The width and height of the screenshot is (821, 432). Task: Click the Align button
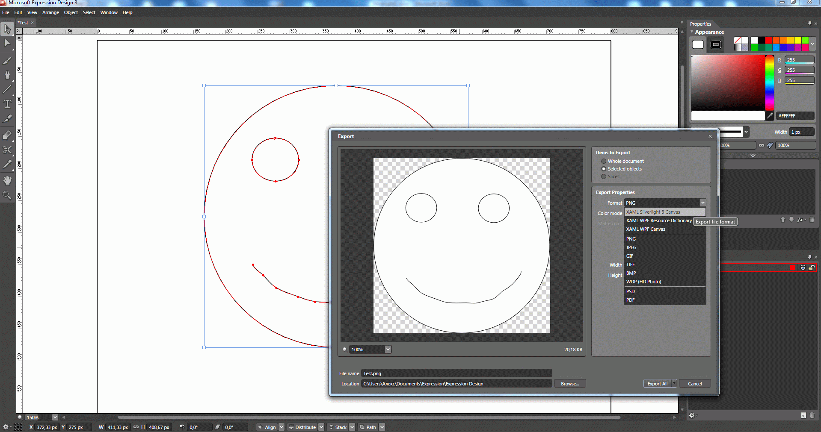pyautogui.click(x=267, y=427)
